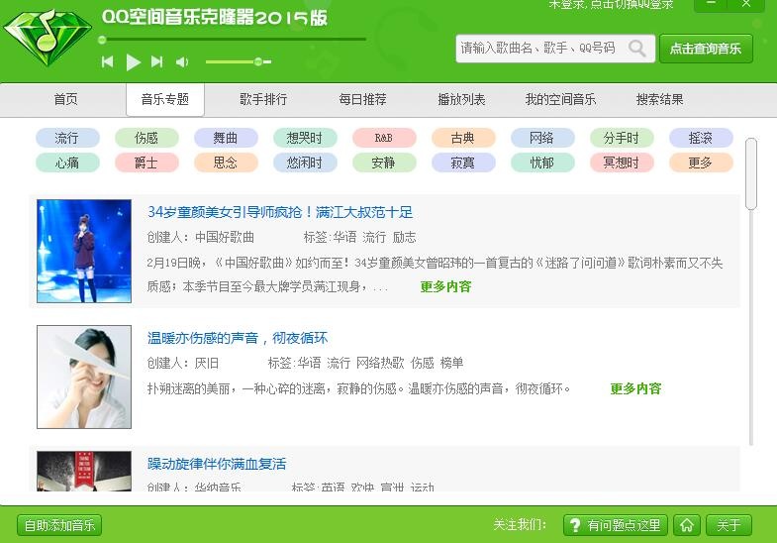Choose the 伤感 genre tag
The width and height of the screenshot is (777, 543).
tap(146, 138)
